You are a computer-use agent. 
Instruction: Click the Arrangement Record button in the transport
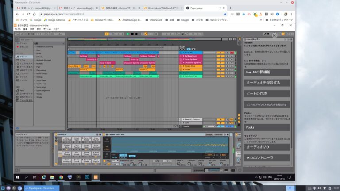pyautogui.click(x=136, y=34)
